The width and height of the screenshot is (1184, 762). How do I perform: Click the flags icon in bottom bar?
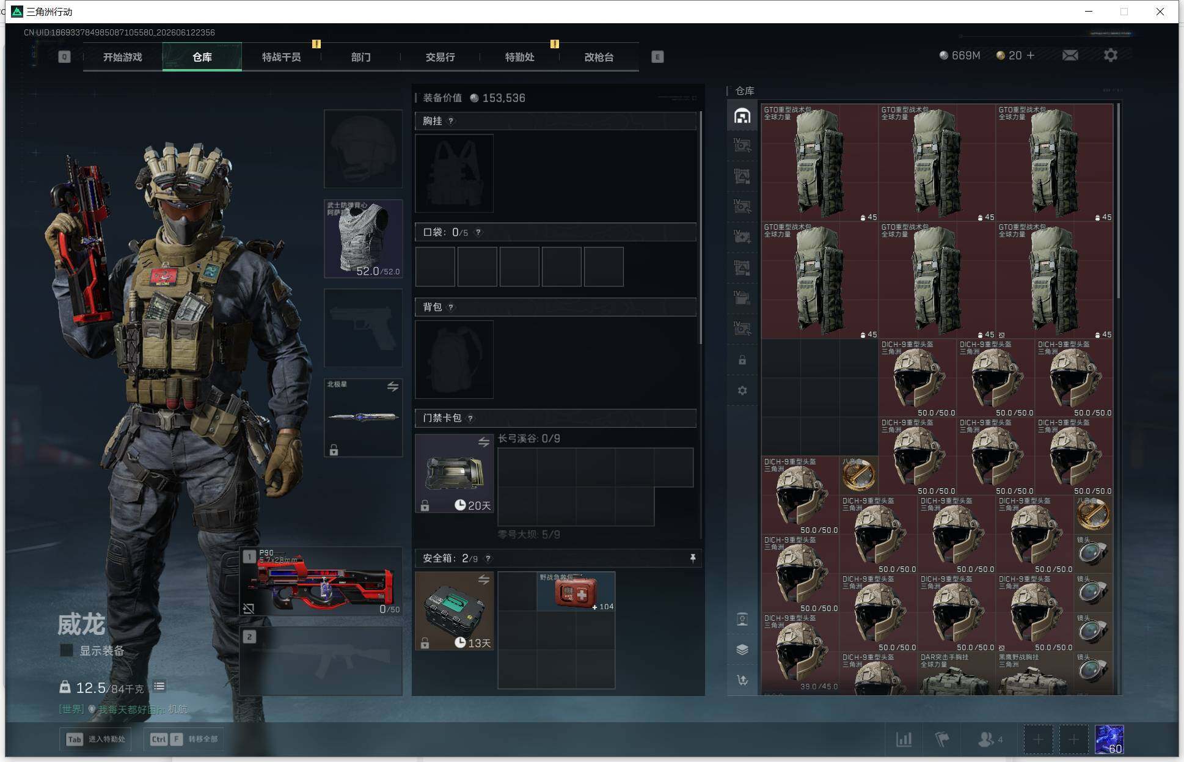point(942,739)
